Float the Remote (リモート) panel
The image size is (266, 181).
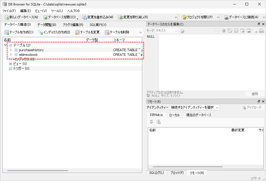point(259,102)
